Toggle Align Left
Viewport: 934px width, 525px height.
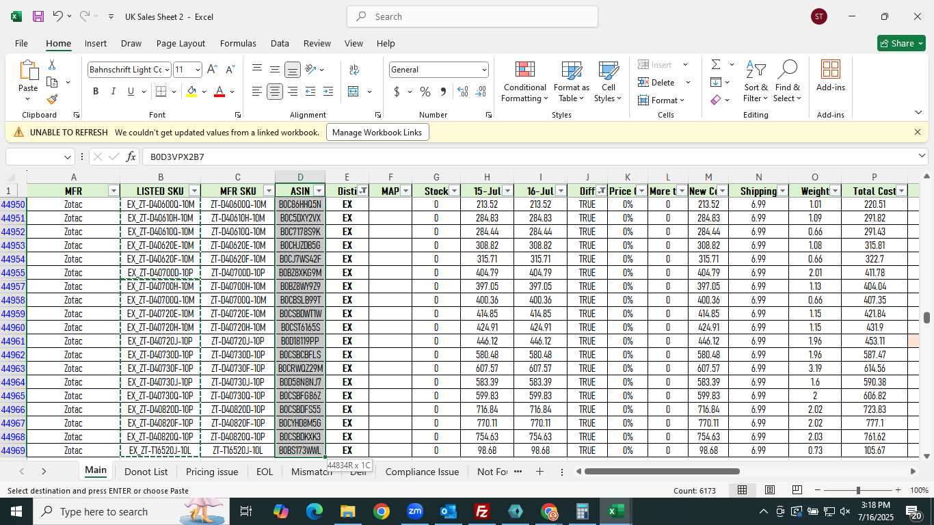coord(257,92)
